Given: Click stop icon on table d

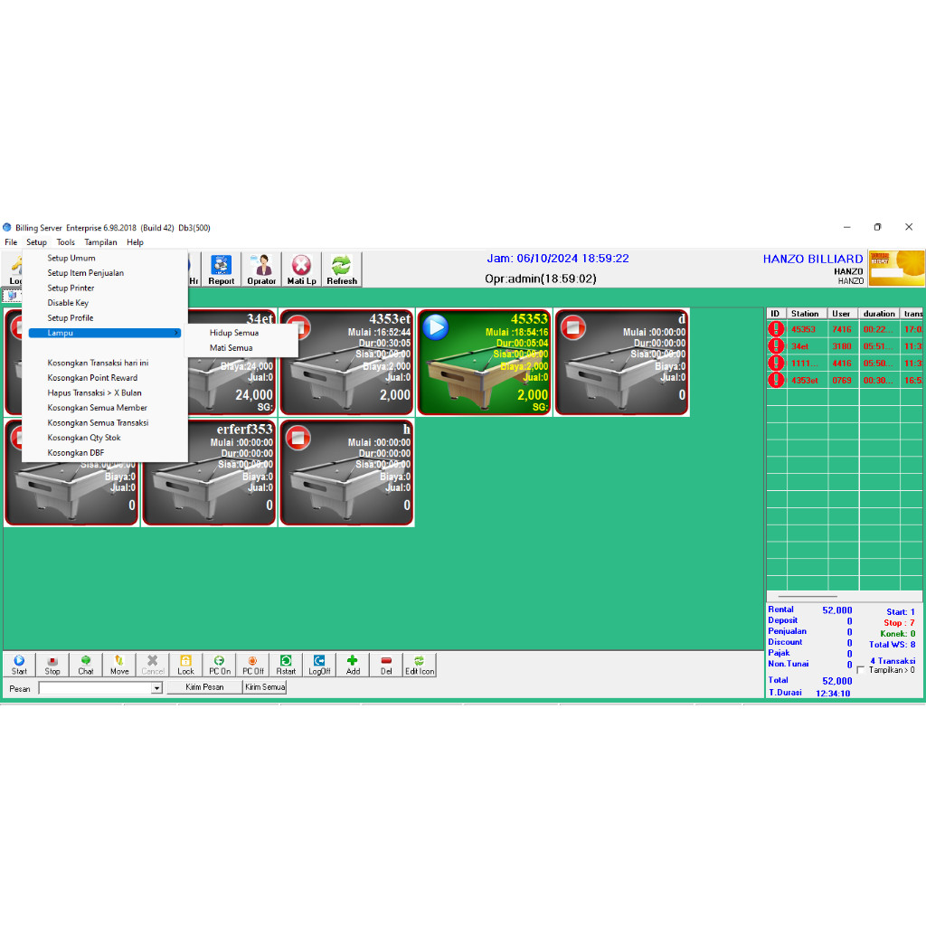Looking at the screenshot, I should click(x=572, y=327).
